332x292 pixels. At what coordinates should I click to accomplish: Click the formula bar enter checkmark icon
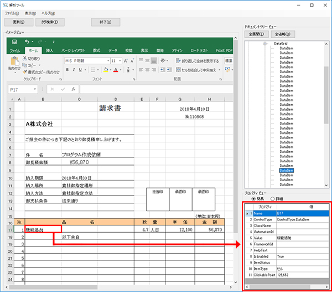click(63, 89)
